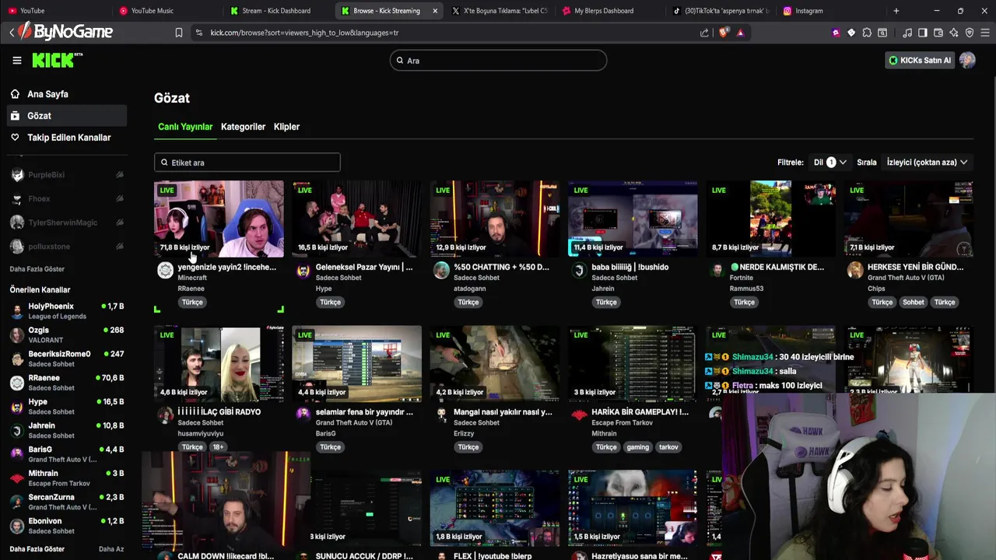Viewport: 996px width, 560px height.
Task: Click Daha Az under recommended channels
Action: click(x=111, y=549)
